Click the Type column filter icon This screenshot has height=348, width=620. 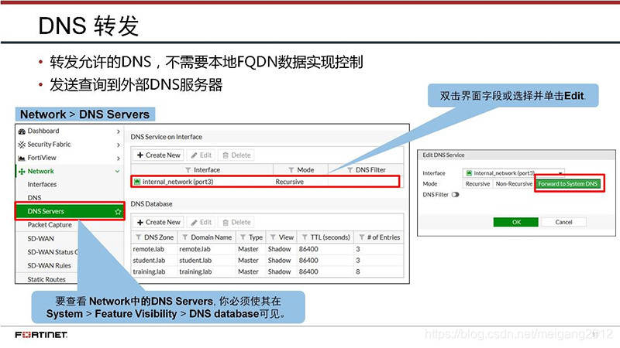243,237
